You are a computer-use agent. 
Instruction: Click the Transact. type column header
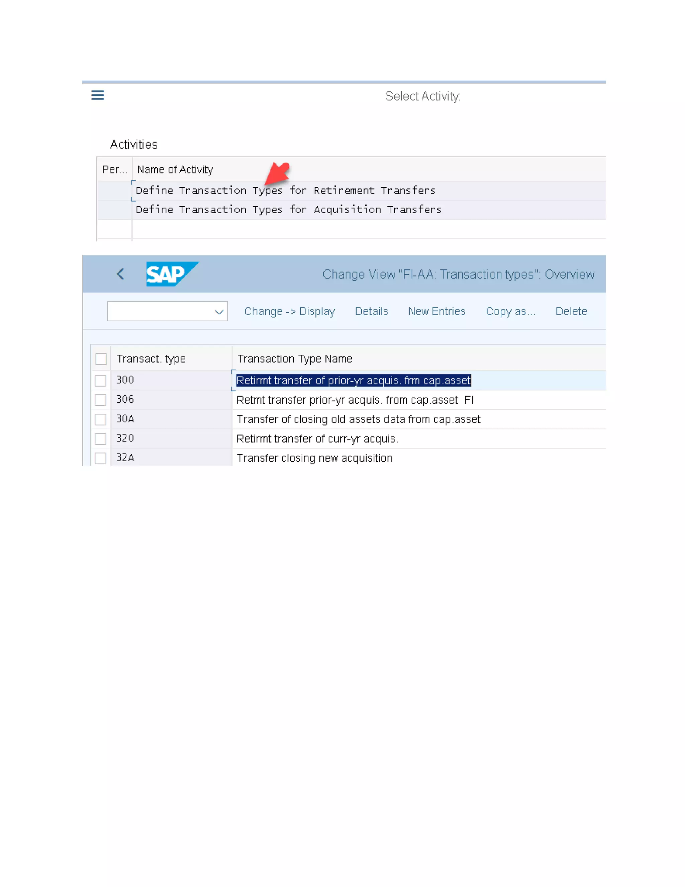point(152,359)
